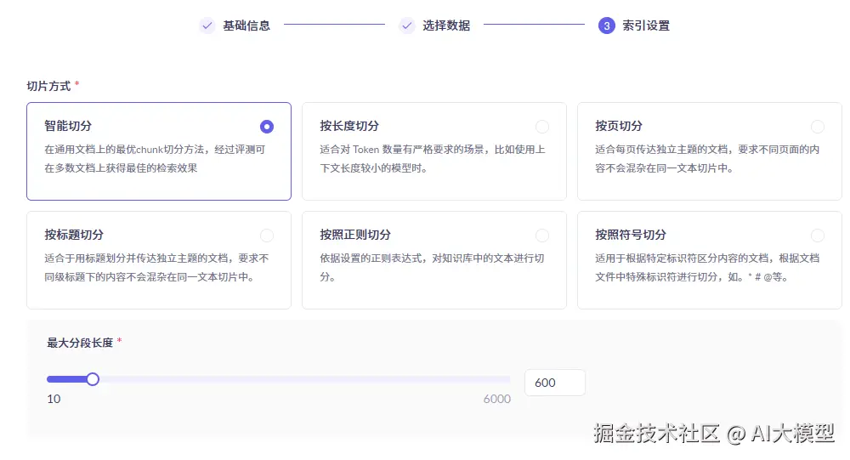Choose the 智能切分 card title
Viewport: 850px width, 460px height.
68,126
